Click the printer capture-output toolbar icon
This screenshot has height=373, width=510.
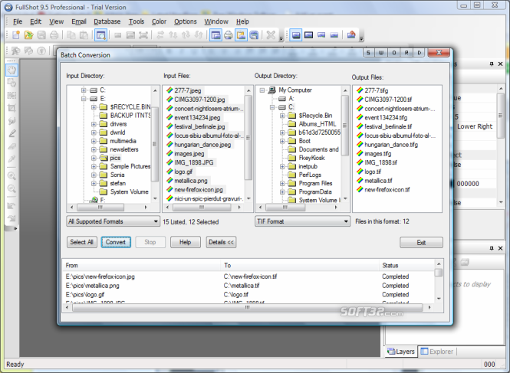[x=229, y=34]
